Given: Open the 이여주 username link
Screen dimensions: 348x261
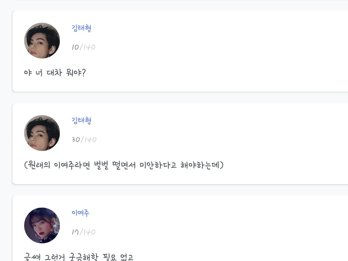Looking at the screenshot, I should click(80, 213).
